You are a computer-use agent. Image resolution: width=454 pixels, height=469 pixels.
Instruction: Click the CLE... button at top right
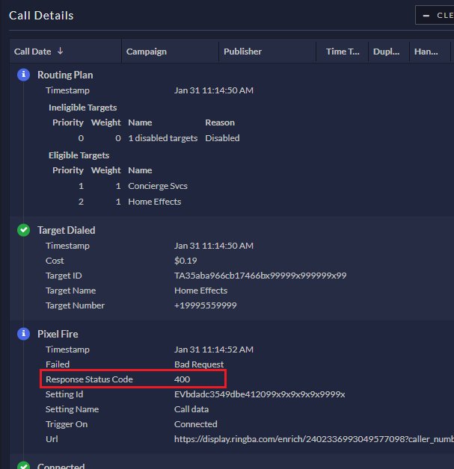[x=435, y=15]
